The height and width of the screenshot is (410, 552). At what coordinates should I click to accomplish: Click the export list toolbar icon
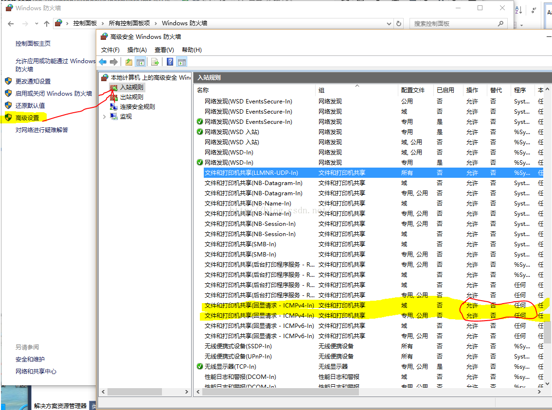(x=155, y=62)
